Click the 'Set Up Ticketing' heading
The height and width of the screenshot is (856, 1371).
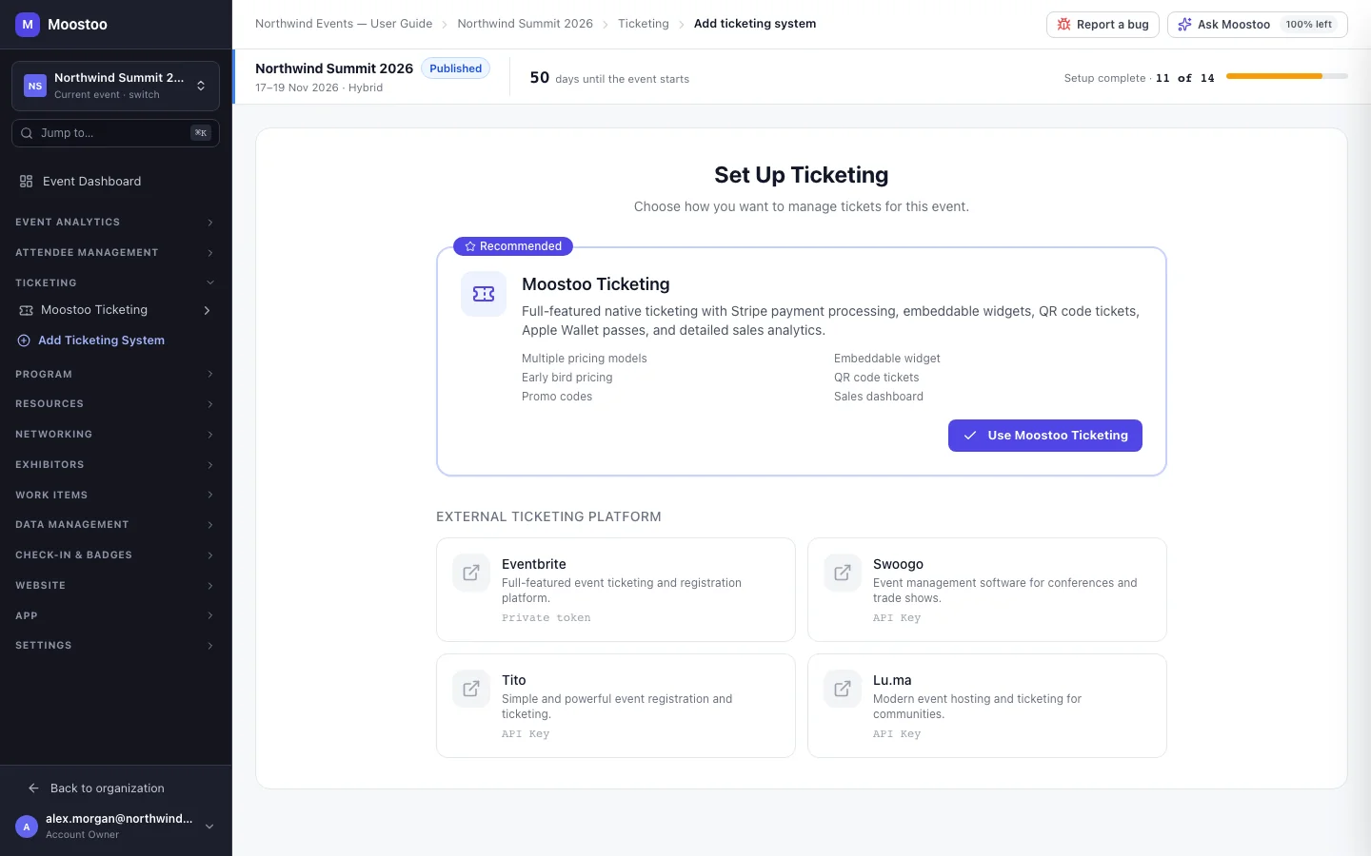point(802,175)
